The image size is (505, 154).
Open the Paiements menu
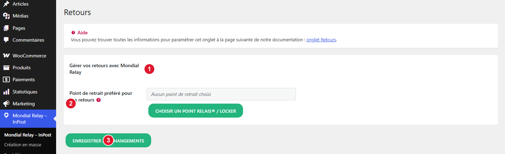[28, 79]
